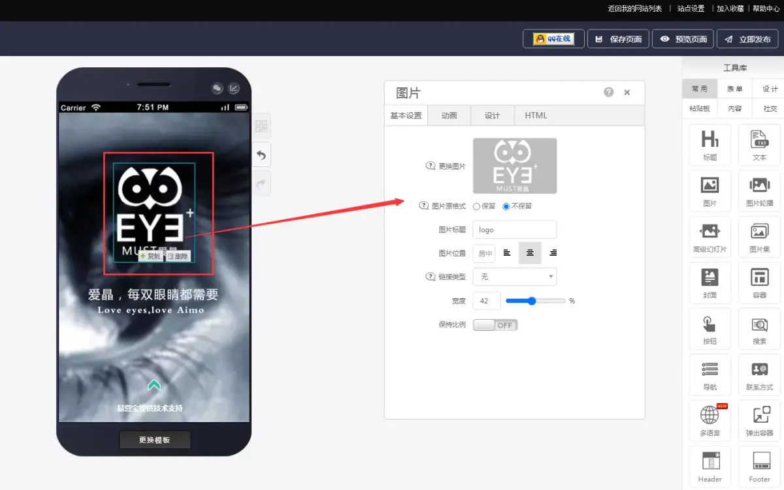Viewport: 784px width, 490px height.
Task: Click the 更换模板 button
Action: (x=154, y=440)
